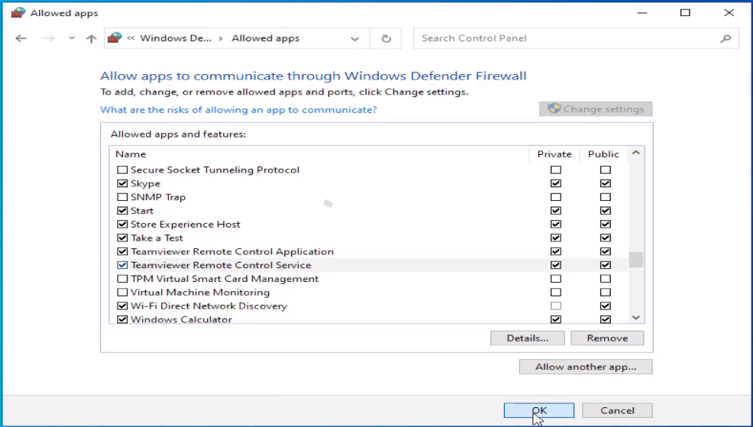Click the list scroll down arrow
This screenshot has width=753, height=427.
point(636,317)
